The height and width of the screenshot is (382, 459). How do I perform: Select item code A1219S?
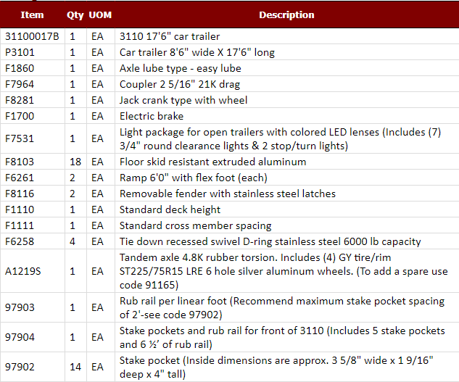[22, 271]
